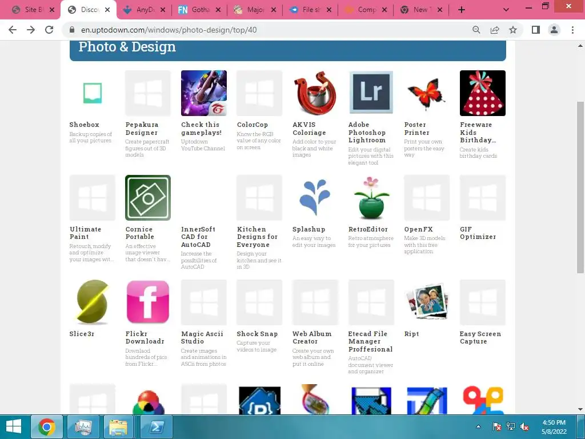
Task: Open PowerShell from taskbar
Action: pos(155,426)
